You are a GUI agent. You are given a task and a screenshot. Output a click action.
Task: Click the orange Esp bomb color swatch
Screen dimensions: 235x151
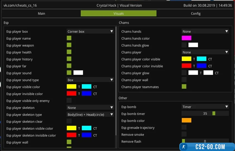tap(187, 121)
